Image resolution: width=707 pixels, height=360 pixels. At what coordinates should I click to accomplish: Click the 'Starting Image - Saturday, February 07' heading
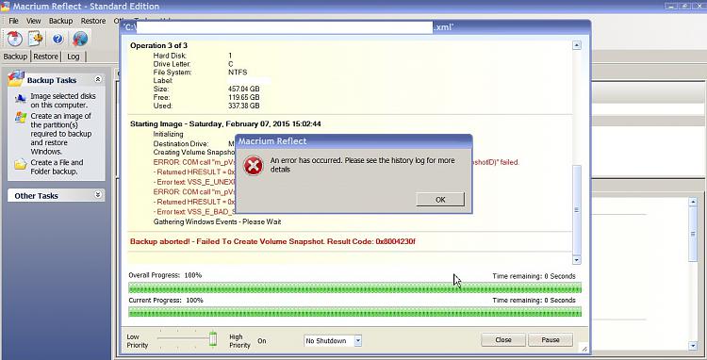pyautogui.click(x=225, y=123)
